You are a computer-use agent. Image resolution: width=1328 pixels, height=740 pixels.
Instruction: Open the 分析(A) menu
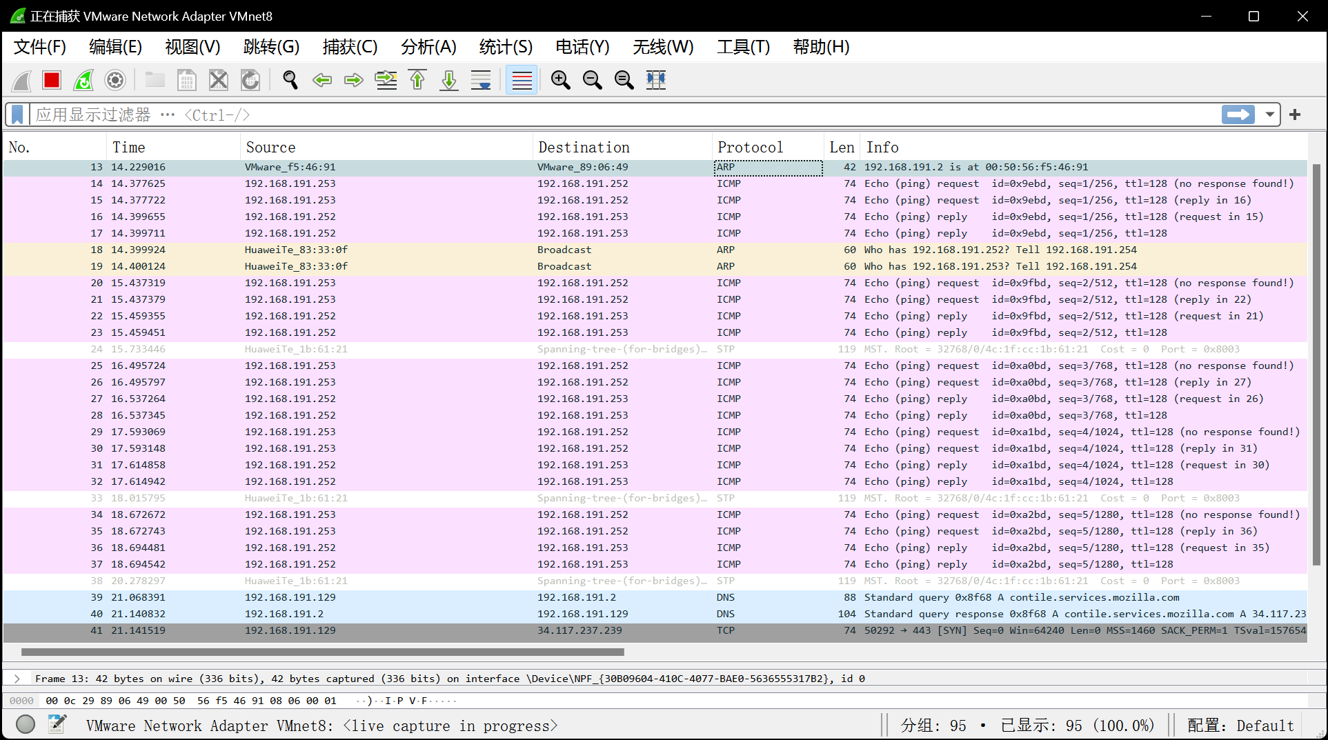[429, 47]
